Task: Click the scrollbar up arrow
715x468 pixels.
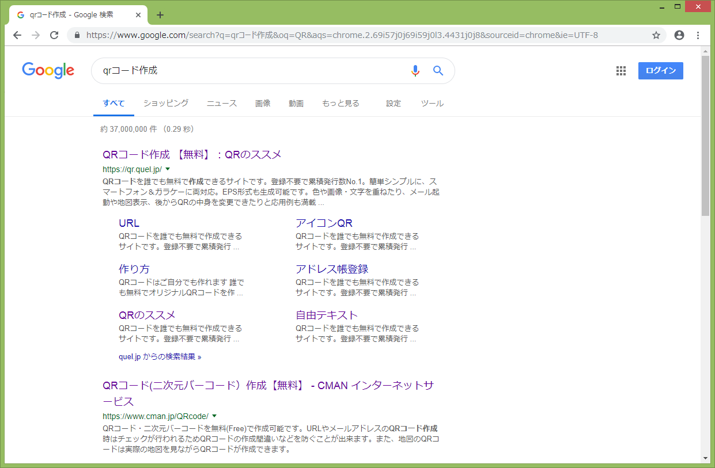Action: (705, 51)
